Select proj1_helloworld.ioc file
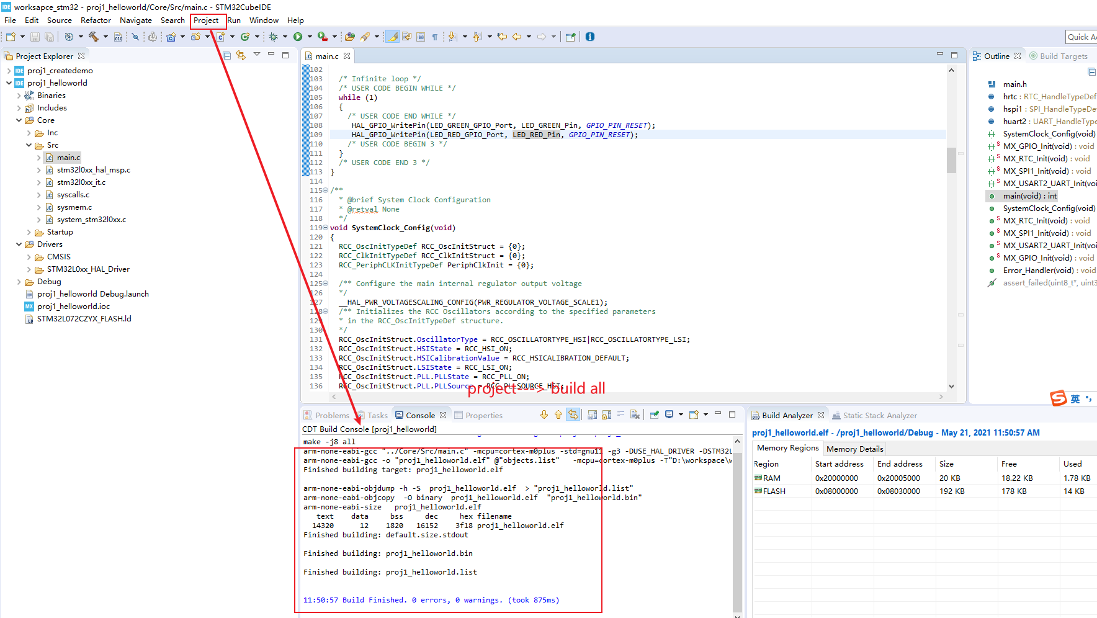 pyautogui.click(x=73, y=306)
